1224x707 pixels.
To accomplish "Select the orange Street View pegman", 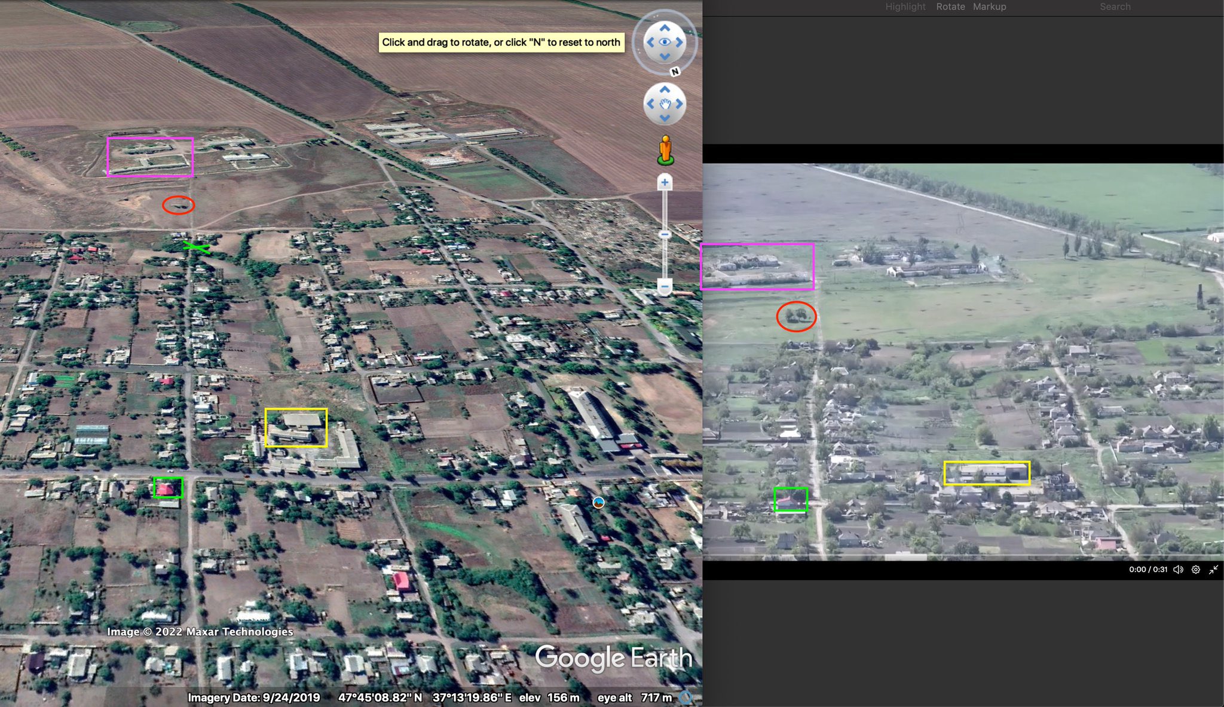I will 665,149.
